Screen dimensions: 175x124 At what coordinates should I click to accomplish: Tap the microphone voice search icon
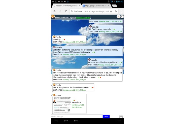click(116, 11)
